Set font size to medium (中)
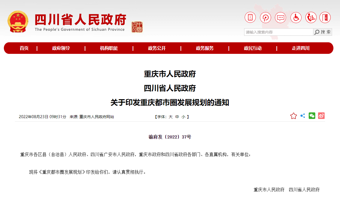 [x=177, y=117]
